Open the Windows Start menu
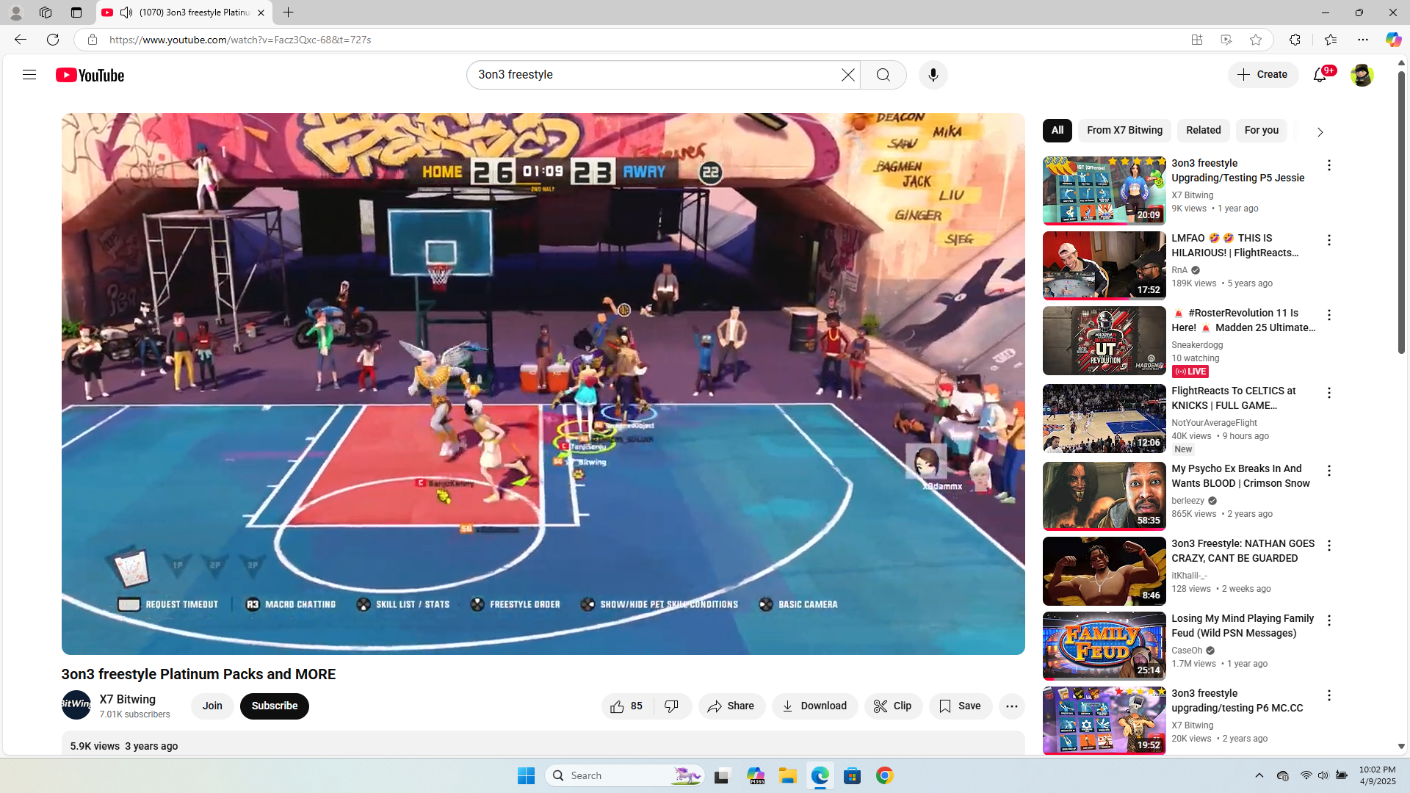Image resolution: width=1410 pixels, height=793 pixels. click(x=526, y=775)
